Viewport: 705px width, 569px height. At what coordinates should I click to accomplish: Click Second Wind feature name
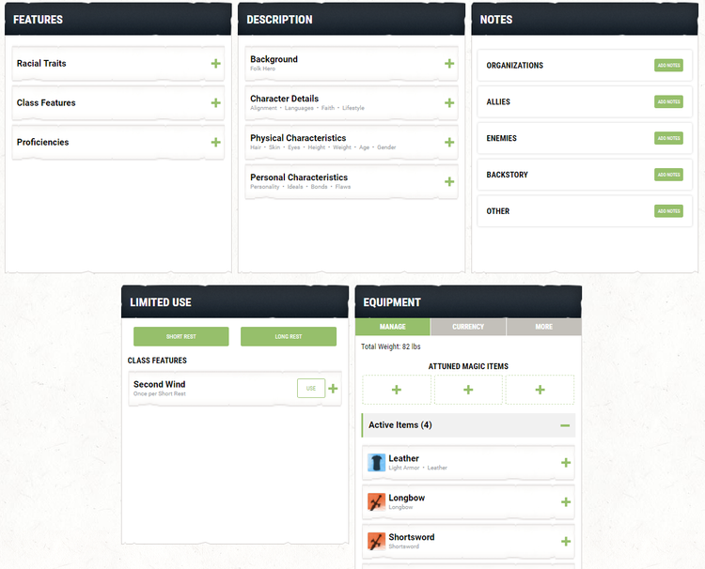159,384
